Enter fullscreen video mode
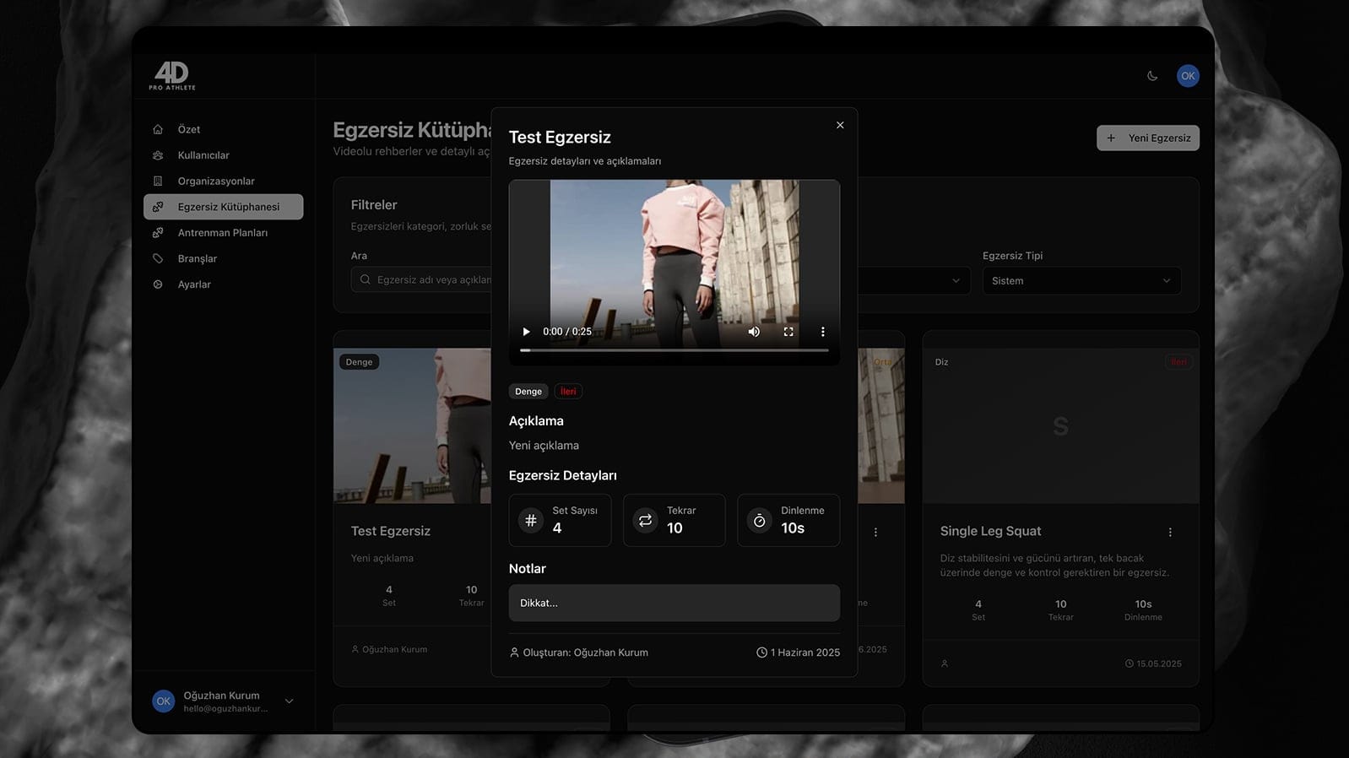Screen dimensions: 1349x758 [788, 332]
